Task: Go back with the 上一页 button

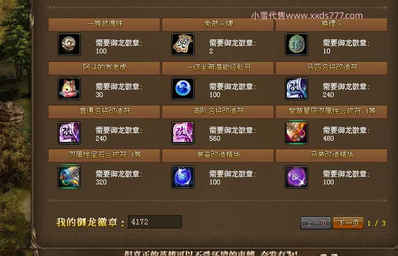Action: pos(316,223)
